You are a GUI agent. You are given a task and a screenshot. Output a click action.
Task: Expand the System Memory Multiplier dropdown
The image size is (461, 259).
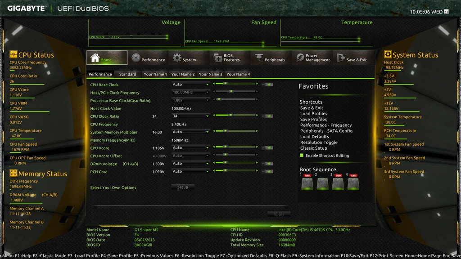(x=190, y=132)
